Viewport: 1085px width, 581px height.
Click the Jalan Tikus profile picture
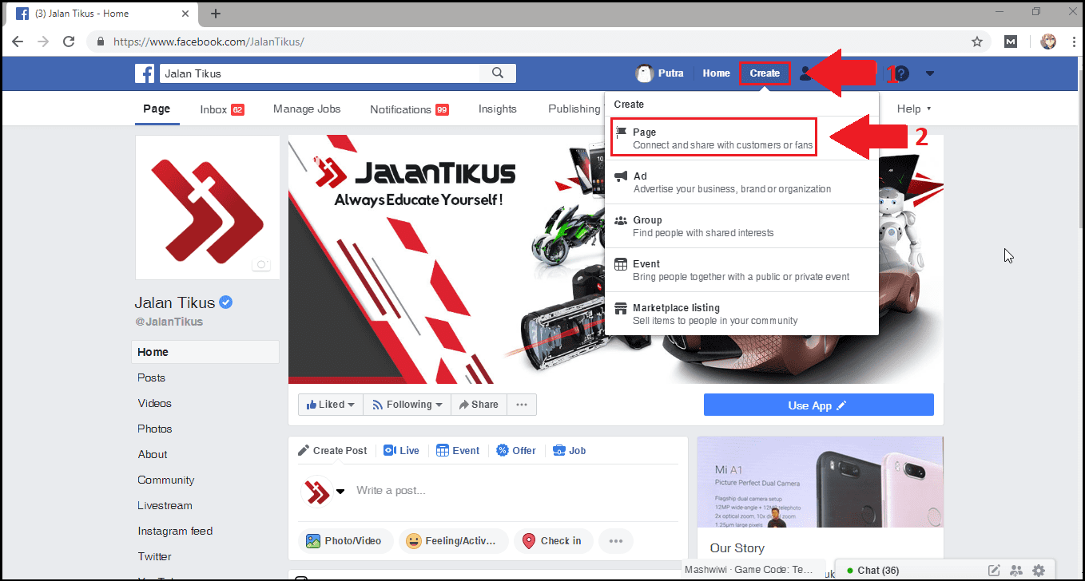[x=208, y=207]
